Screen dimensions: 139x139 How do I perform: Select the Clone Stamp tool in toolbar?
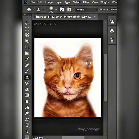(27, 77)
